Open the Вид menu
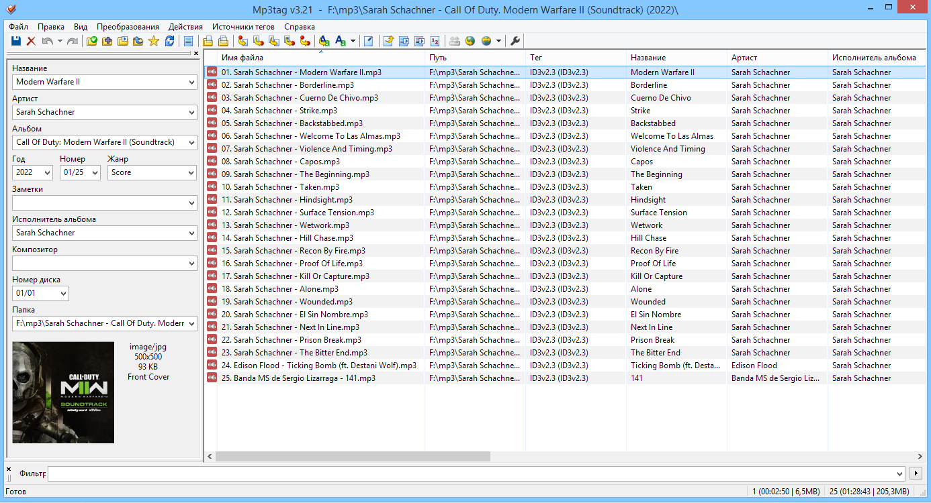Screen dimensions: 931x503 click(81, 27)
